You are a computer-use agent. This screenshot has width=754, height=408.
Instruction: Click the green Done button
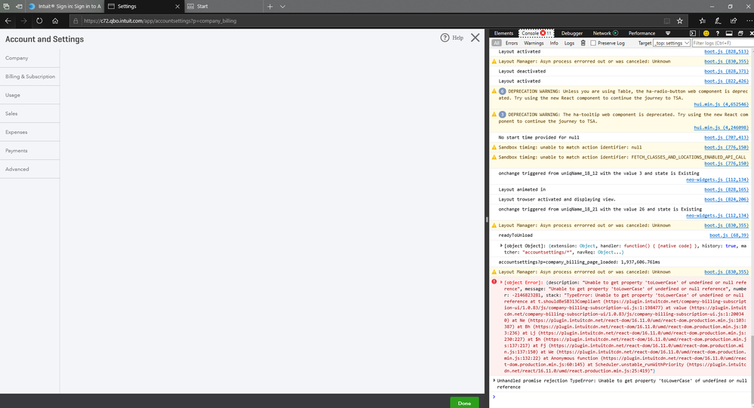pos(464,403)
